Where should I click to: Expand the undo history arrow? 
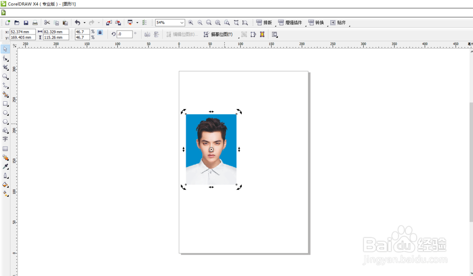(x=85, y=23)
